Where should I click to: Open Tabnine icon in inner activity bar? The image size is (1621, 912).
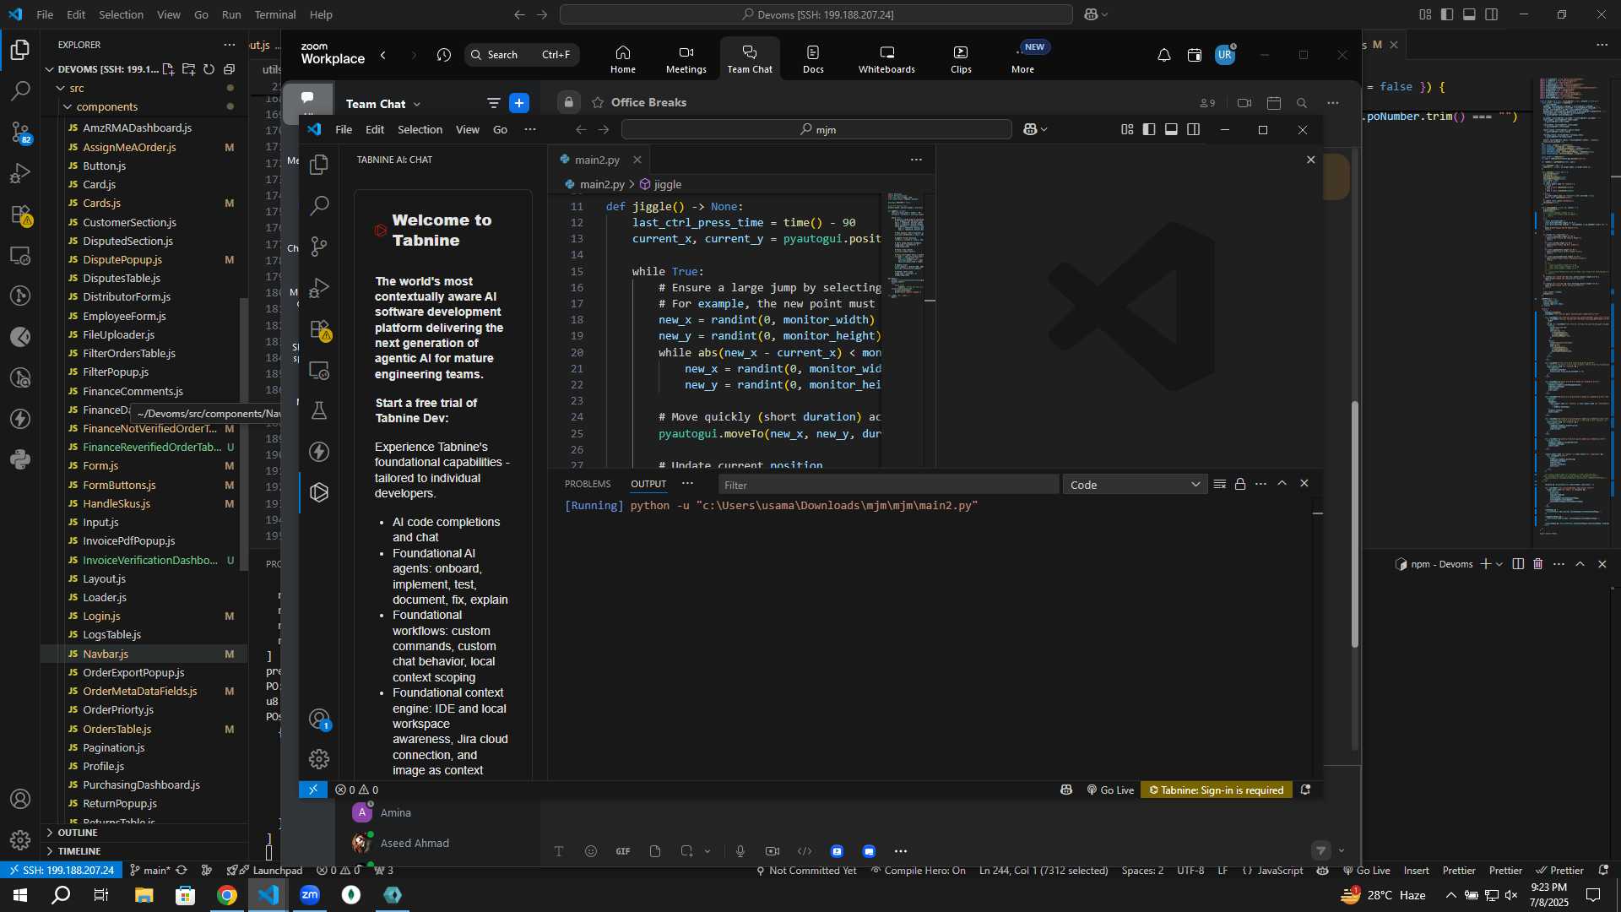(319, 492)
